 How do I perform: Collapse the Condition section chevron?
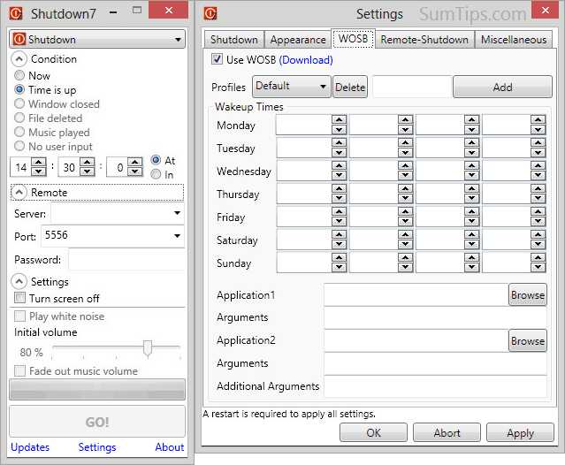coord(19,59)
